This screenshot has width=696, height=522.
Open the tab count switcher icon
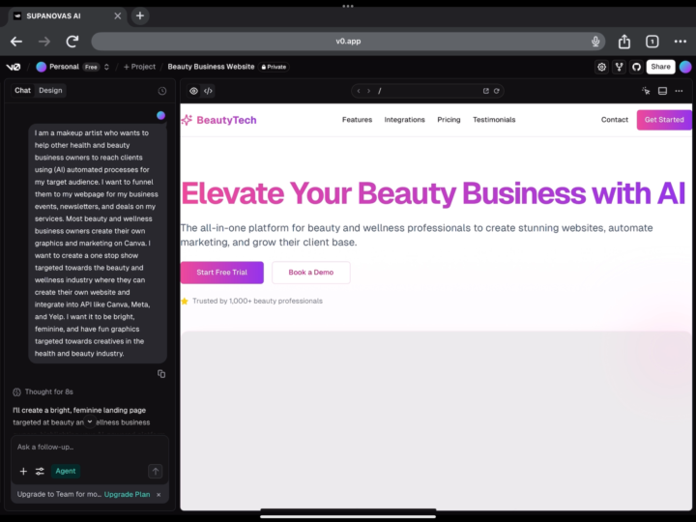click(652, 42)
